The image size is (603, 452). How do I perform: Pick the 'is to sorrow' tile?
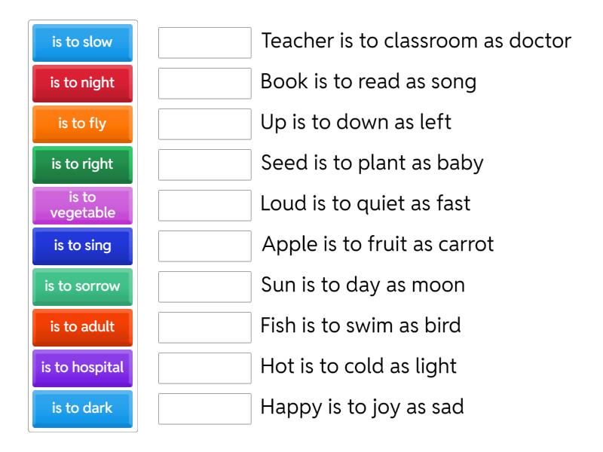pos(82,286)
